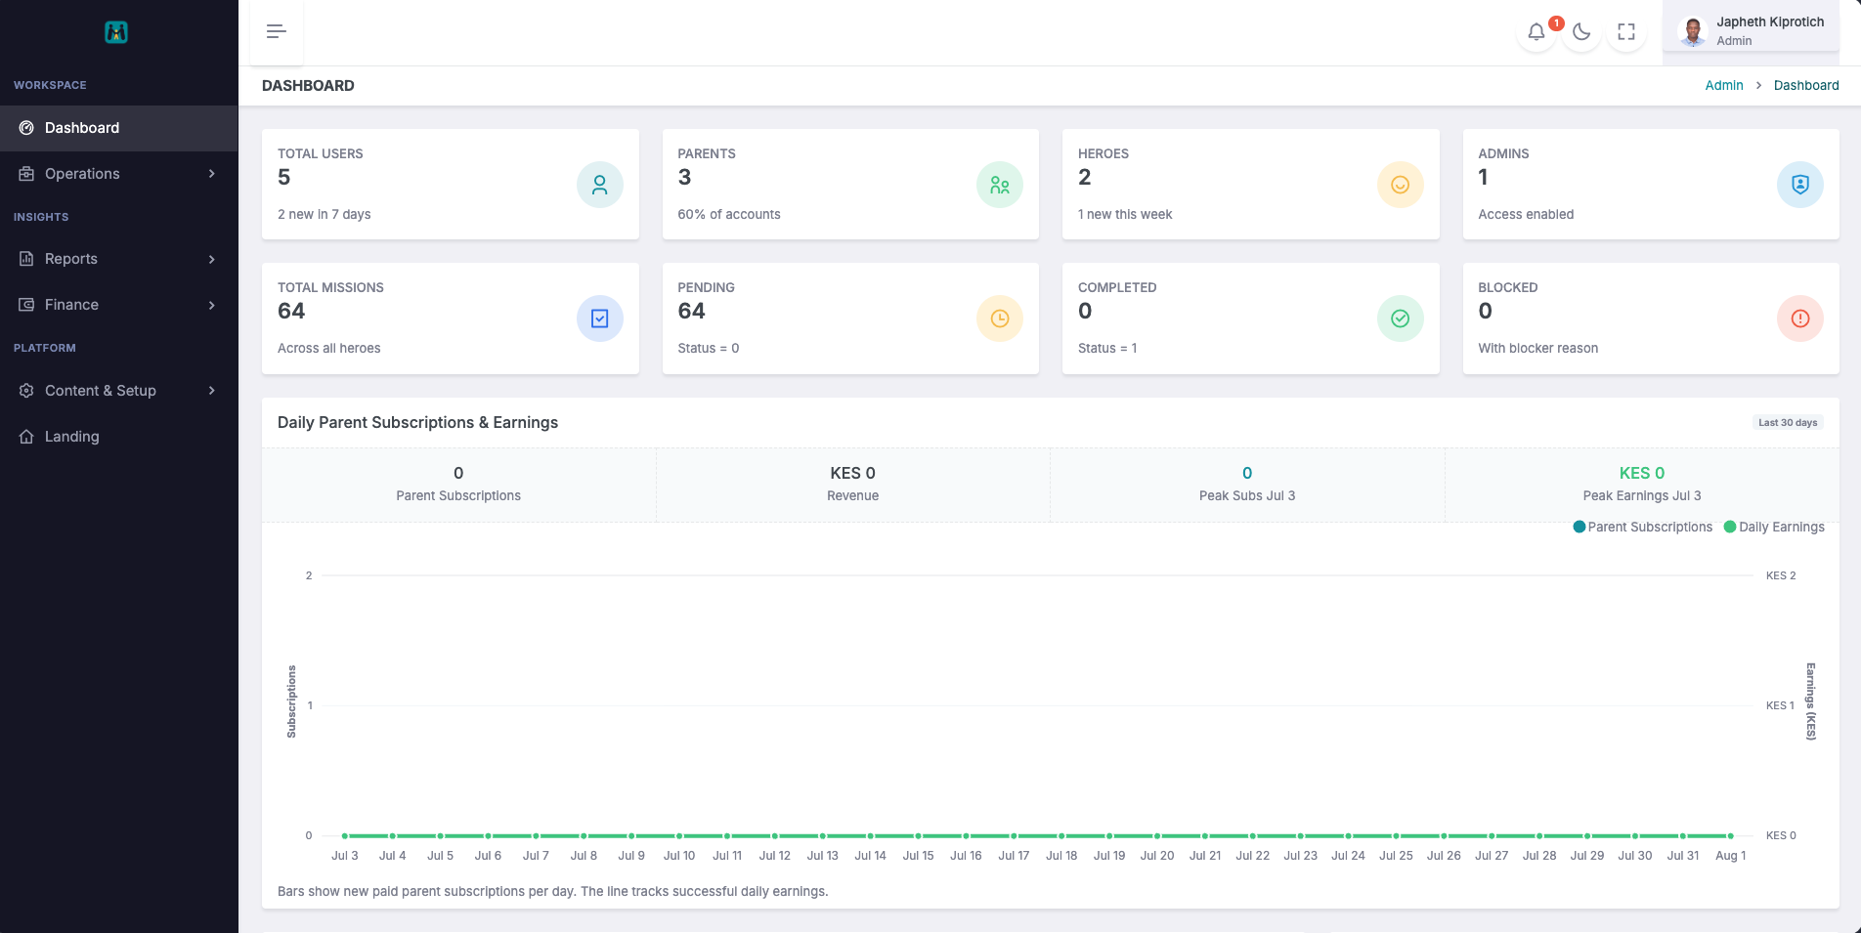Viewport: 1861px width, 933px height.
Task: Collapse the sidebar with hamburger icon
Action: [x=277, y=32]
